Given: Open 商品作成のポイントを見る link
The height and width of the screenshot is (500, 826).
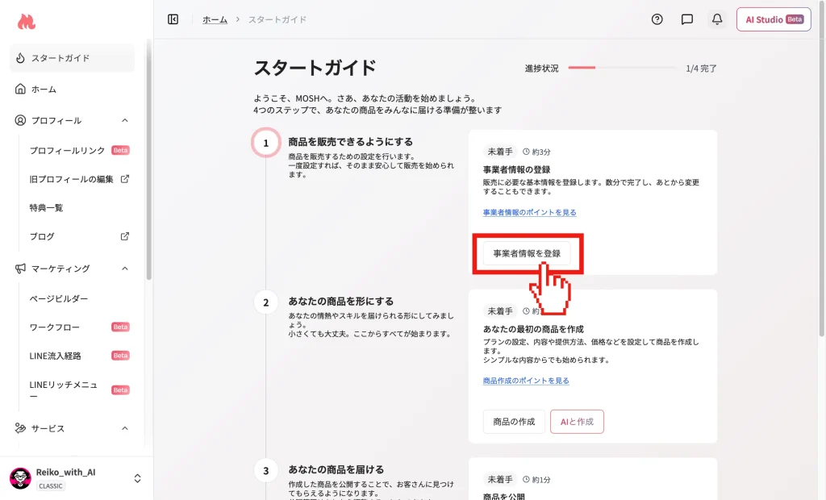Looking at the screenshot, I should click(526, 381).
